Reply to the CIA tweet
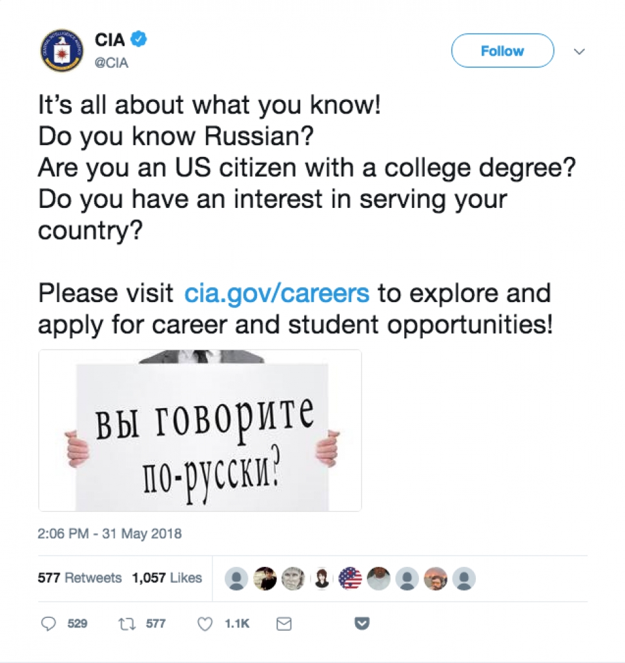Viewport: 625px width, 663px height. [x=49, y=624]
